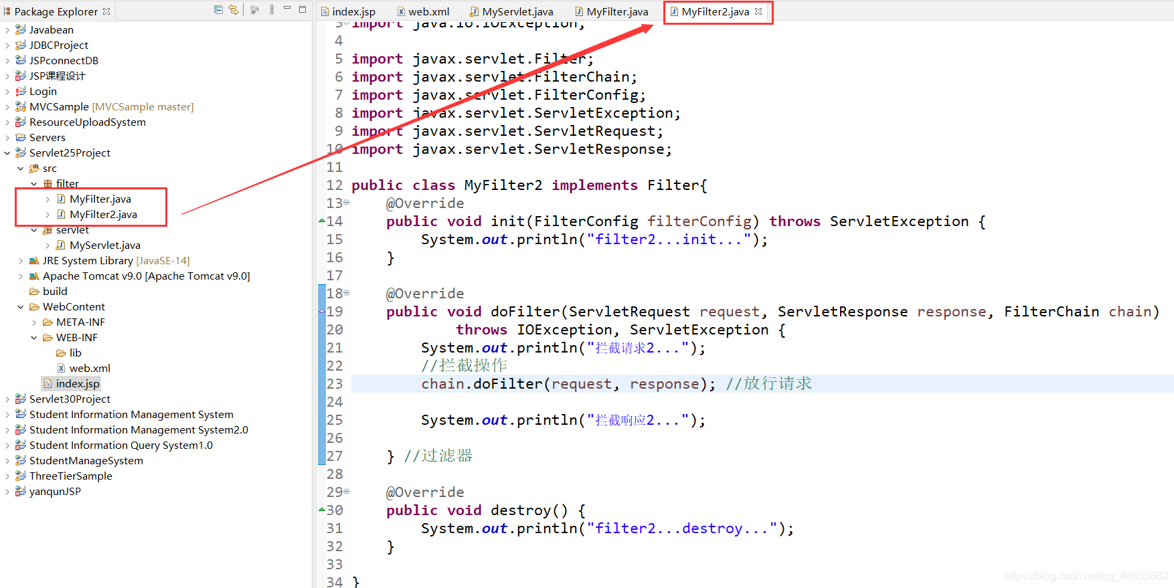
Task: Close the Package Explorer view tab
Action: 106,11
